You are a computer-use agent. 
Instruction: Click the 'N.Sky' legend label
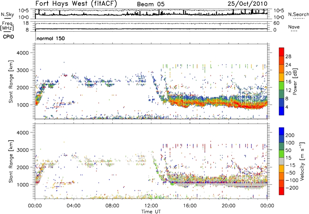pyautogui.click(x=7, y=14)
